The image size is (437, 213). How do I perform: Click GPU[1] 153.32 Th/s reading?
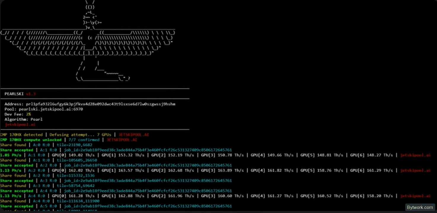(123, 155)
